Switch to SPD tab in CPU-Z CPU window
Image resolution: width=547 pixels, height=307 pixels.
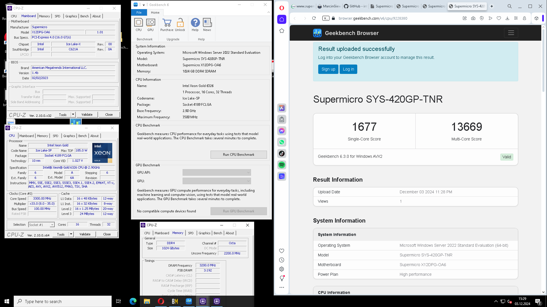coord(56,136)
